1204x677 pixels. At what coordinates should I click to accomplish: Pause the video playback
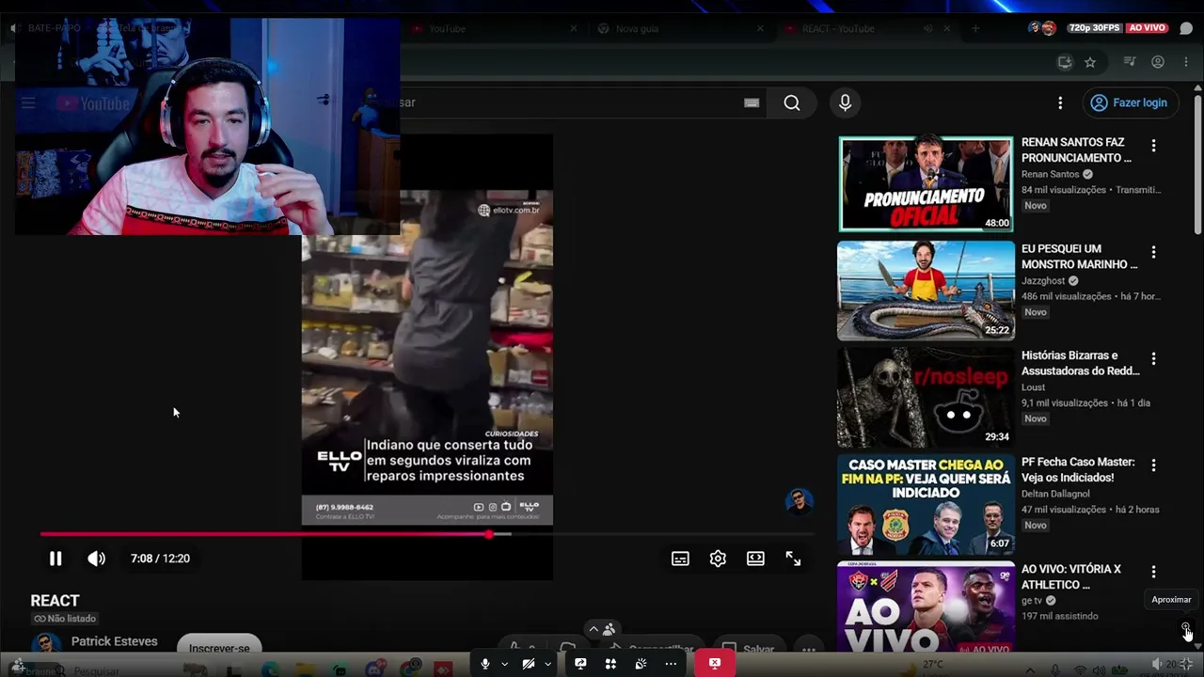click(x=55, y=559)
